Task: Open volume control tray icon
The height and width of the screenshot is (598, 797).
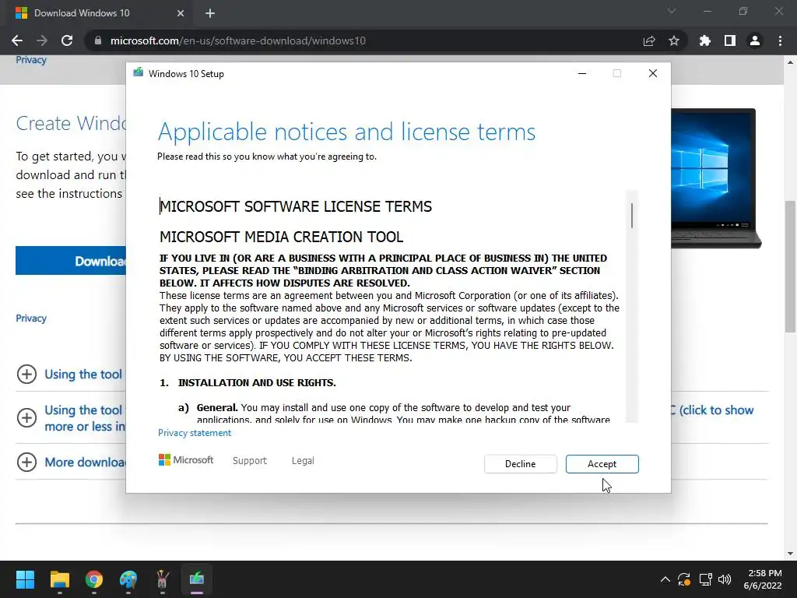Action: pos(725,579)
